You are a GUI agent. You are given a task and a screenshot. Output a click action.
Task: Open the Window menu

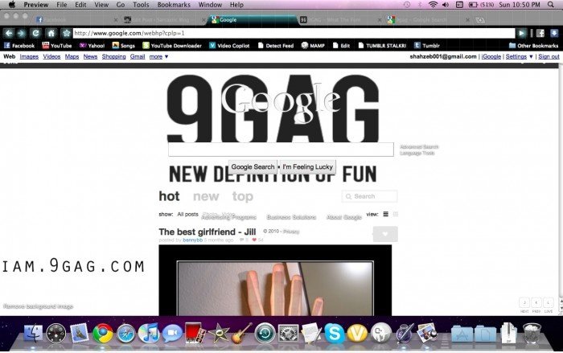click(210, 5)
